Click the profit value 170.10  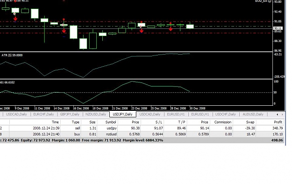pos(278,134)
